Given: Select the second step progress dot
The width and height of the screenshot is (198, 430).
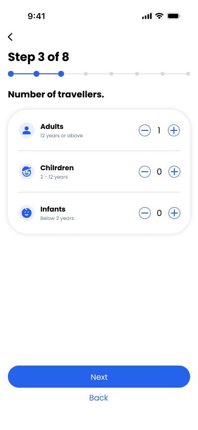Looking at the screenshot, I should (x=36, y=74).
